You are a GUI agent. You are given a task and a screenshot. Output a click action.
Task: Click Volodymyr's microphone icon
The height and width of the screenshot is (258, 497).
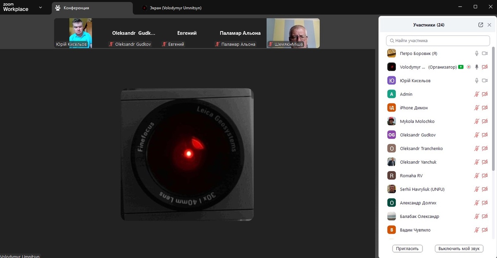(x=477, y=67)
